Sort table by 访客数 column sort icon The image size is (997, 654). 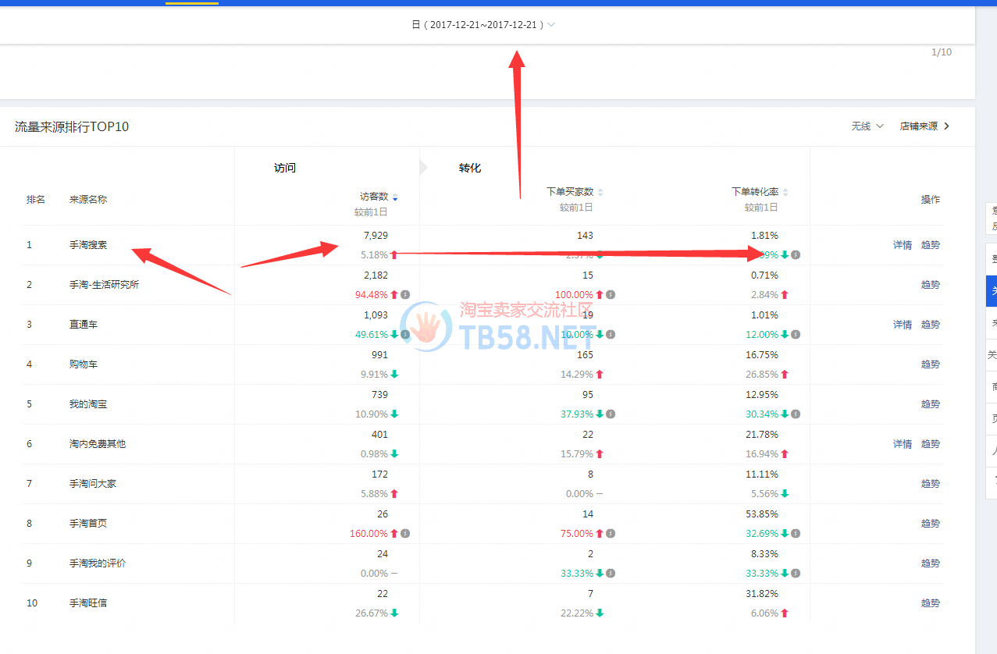(395, 197)
